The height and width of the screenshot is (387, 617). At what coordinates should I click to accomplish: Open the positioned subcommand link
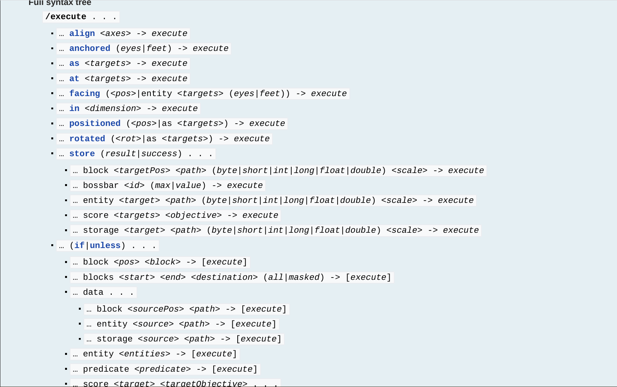pyautogui.click(x=95, y=124)
